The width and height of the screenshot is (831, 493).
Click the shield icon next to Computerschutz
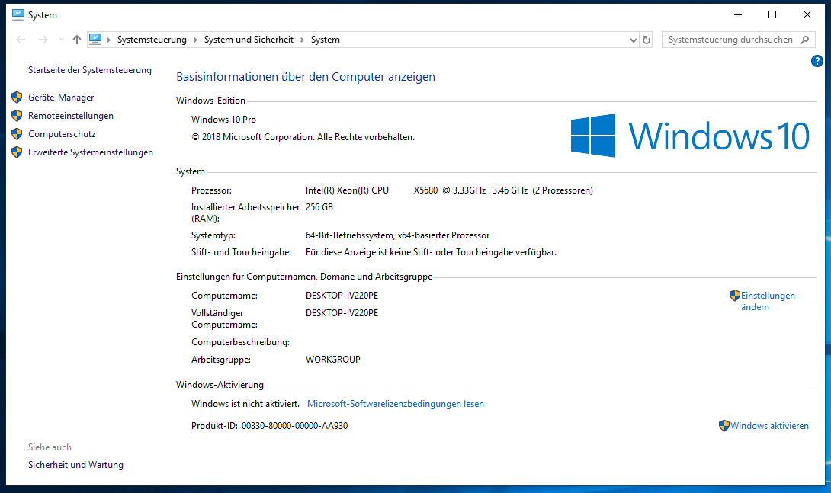[x=17, y=134]
